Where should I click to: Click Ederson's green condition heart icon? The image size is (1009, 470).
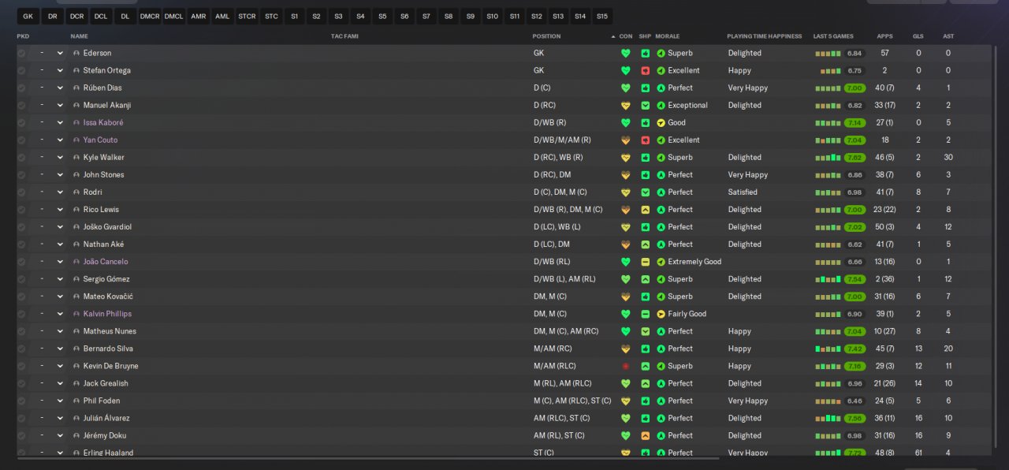(626, 54)
